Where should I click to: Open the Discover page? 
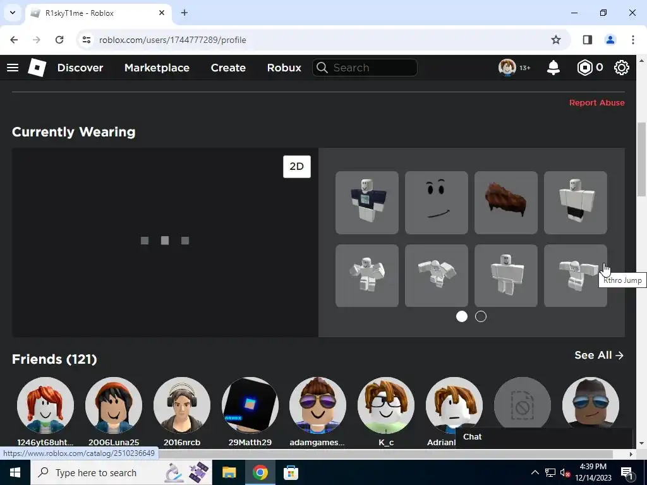(x=80, y=68)
